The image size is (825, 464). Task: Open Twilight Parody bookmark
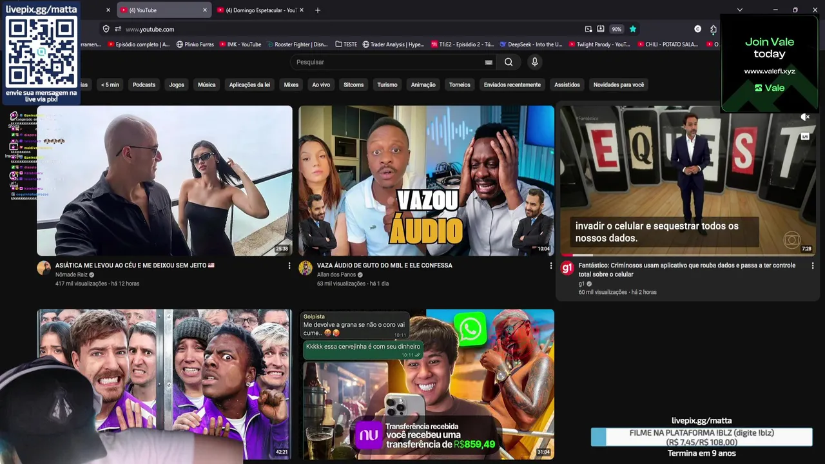[x=599, y=44]
